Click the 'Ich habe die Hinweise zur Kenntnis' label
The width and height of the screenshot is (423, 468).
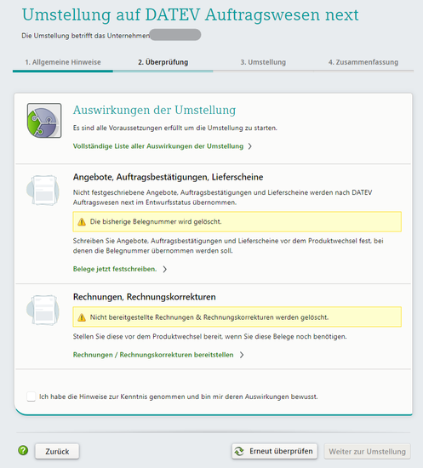(x=179, y=397)
